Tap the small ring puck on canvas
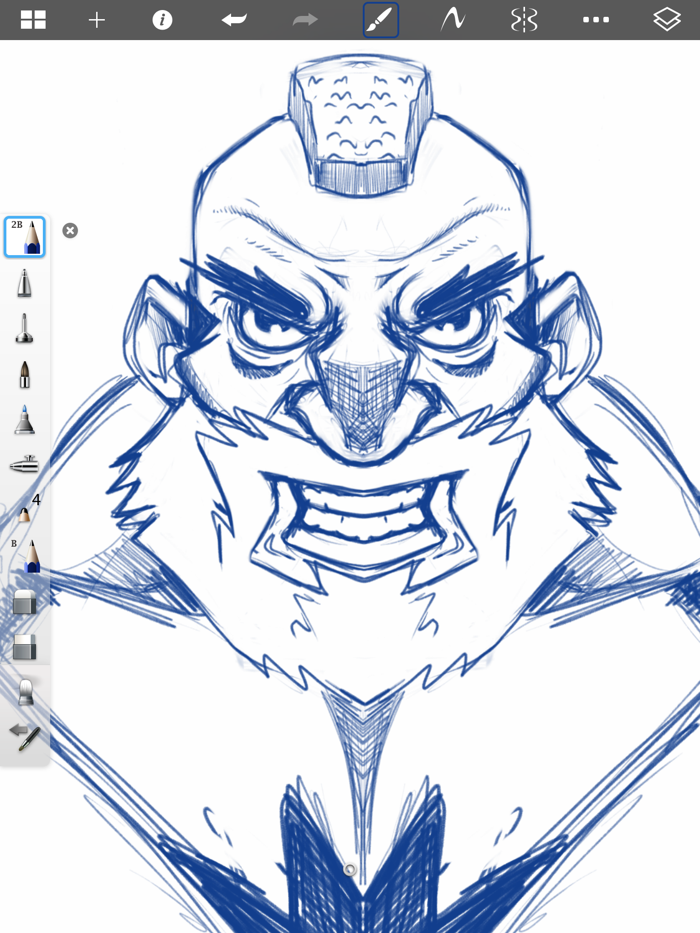700x933 pixels. pyautogui.click(x=350, y=870)
